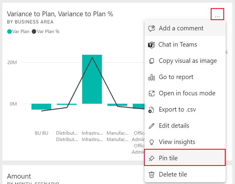This screenshot has height=184, width=235.
Task: Select Go to report option
Action: click(x=185, y=77)
